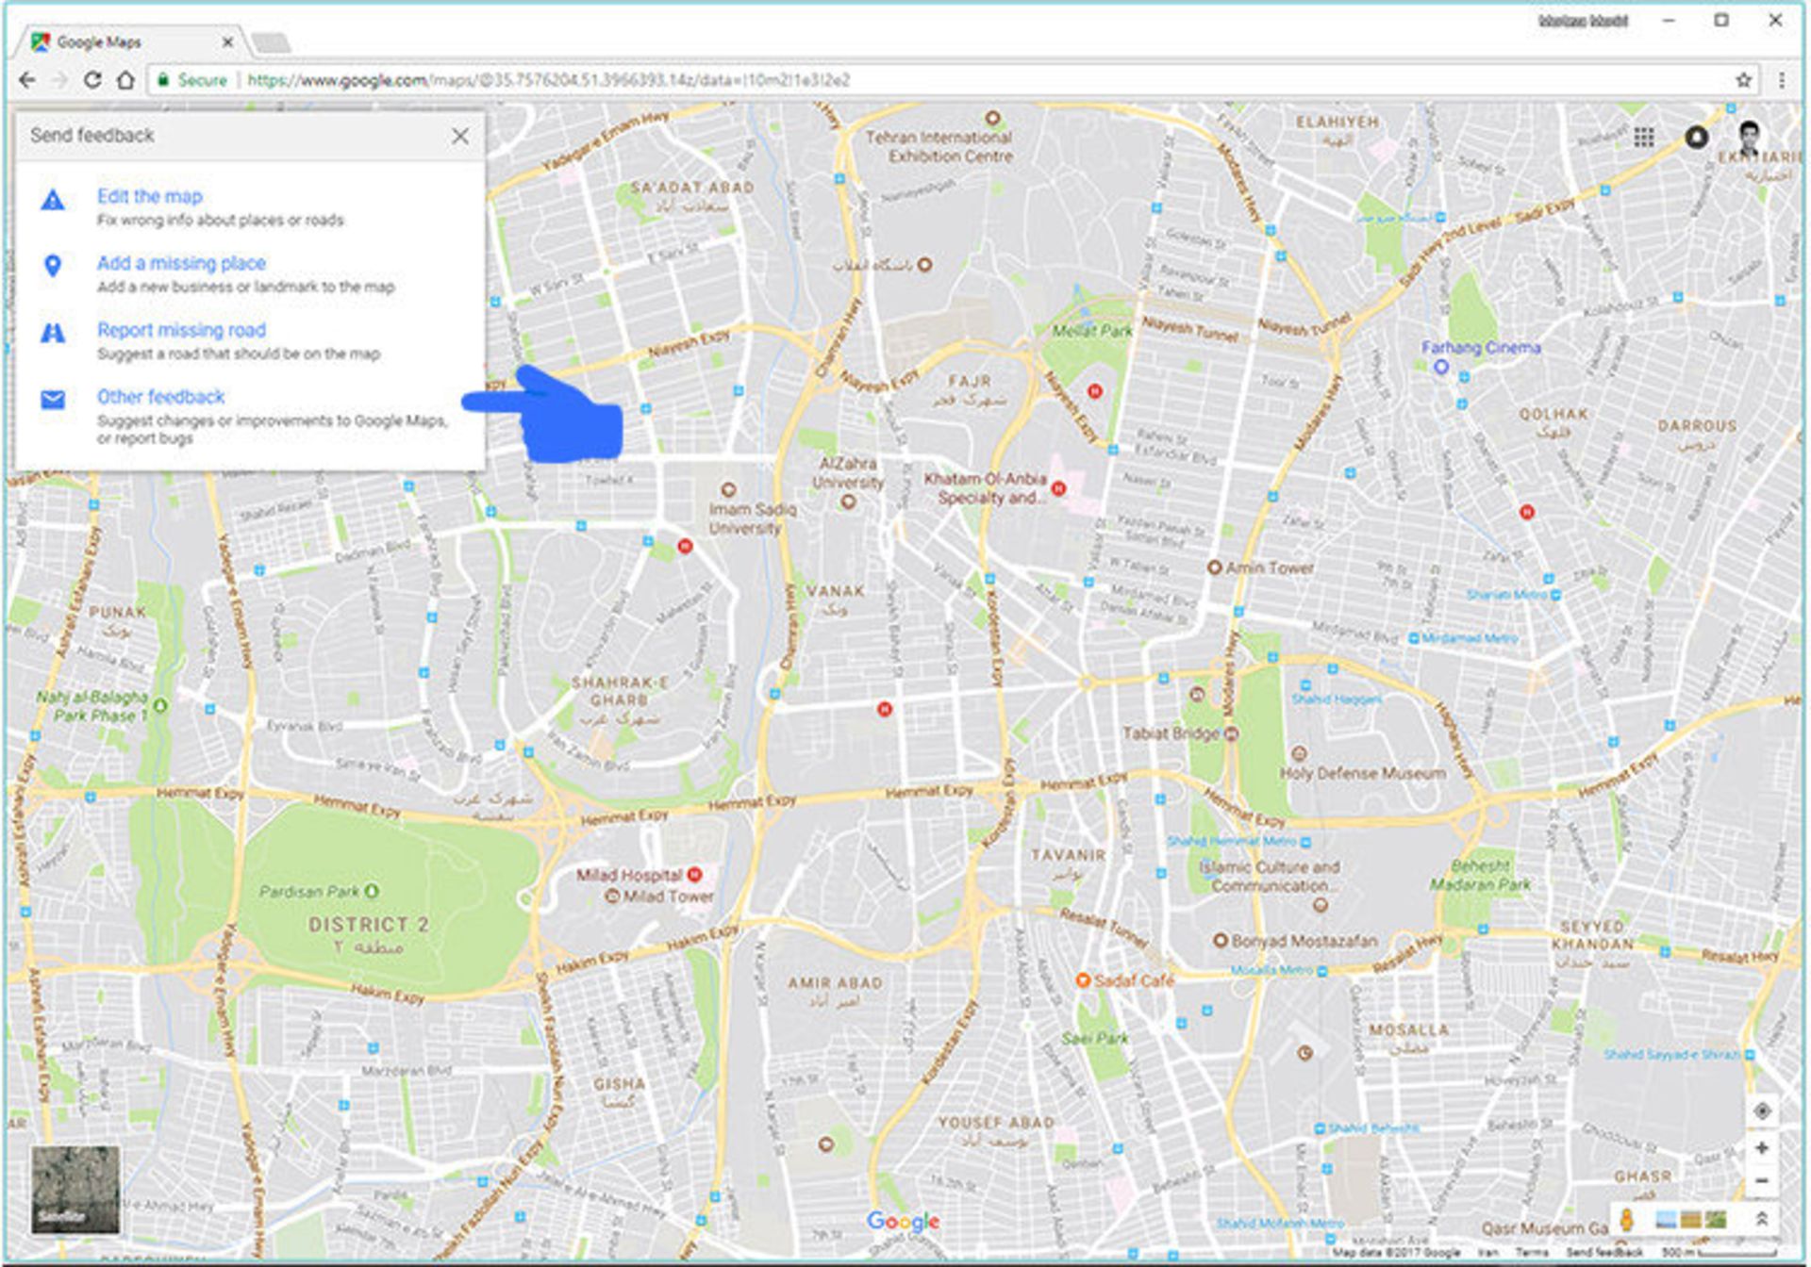The height and width of the screenshot is (1267, 1811).
Task: Click Sadaf Café marker
Action: [1084, 980]
